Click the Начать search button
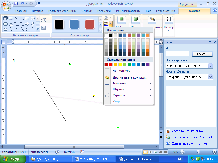The width and height of the screenshot is (218, 163). click(x=202, y=54)
